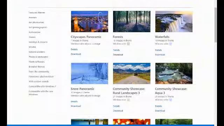Viewport: 224px width, 126px height.
Task: Open the Waterfalls title link
Action: coord(162,37)
